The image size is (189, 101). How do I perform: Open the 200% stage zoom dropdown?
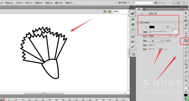pos(128,12)
